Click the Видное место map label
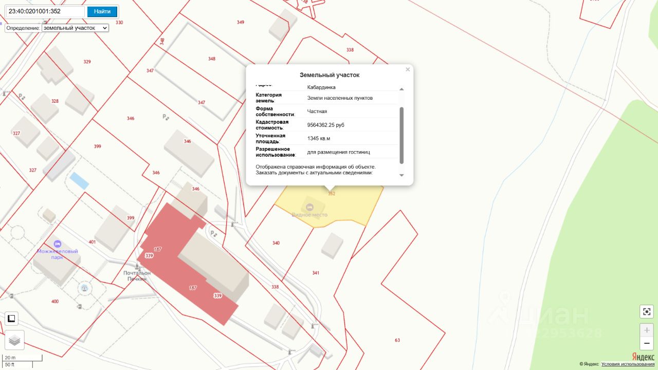658x370 pixels. tap(309, 214)
